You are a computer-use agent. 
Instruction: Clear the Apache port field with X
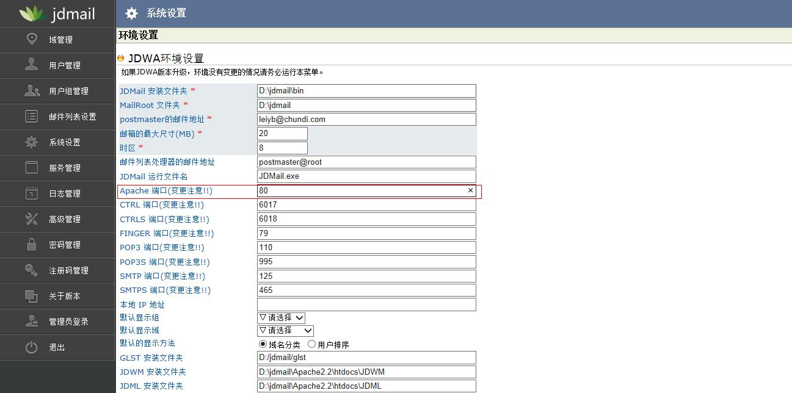[x=470, y=190]
